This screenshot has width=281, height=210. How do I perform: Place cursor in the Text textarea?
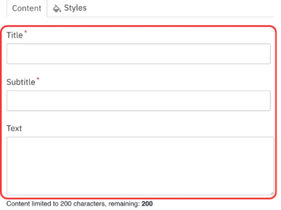(x=140, y=165)
